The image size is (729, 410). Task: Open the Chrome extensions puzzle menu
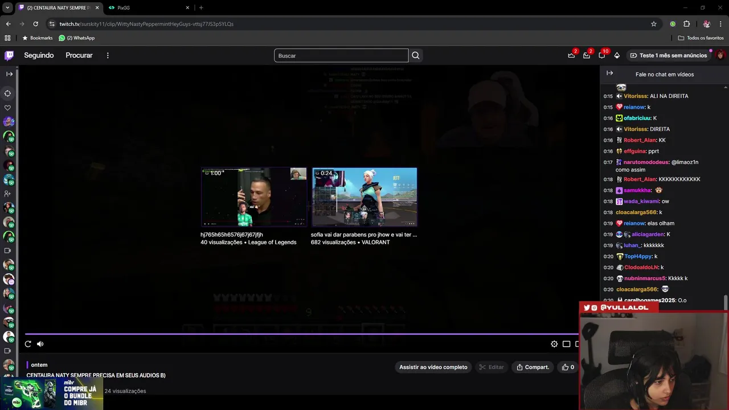click(x=686, y=24)
